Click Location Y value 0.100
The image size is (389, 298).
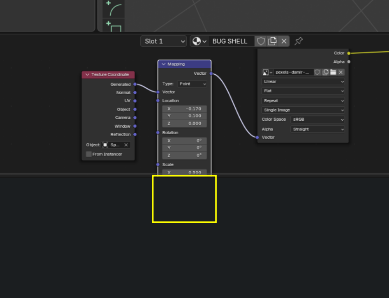(185, 116)
